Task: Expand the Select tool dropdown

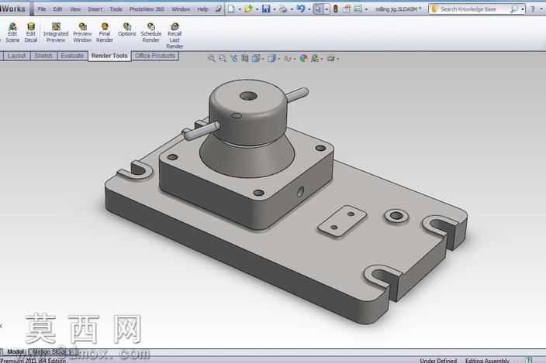Action: [327, 9]
